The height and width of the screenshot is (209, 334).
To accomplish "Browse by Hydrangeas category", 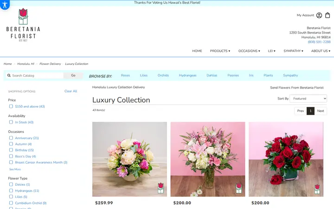I will (188, 75).
